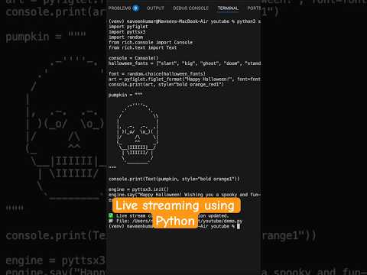
Task: Select the TERMINAL tab
Action: tap(228, 8)
